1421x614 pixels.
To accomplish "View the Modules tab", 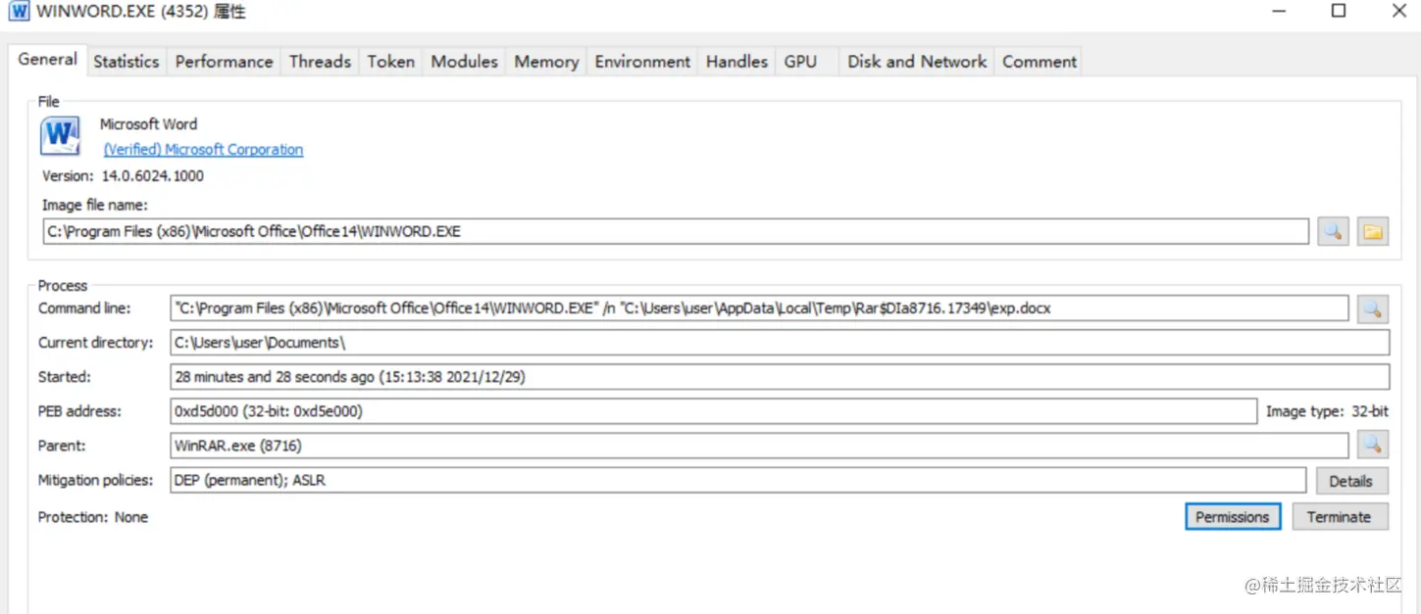I will click(x=465, y=61).
